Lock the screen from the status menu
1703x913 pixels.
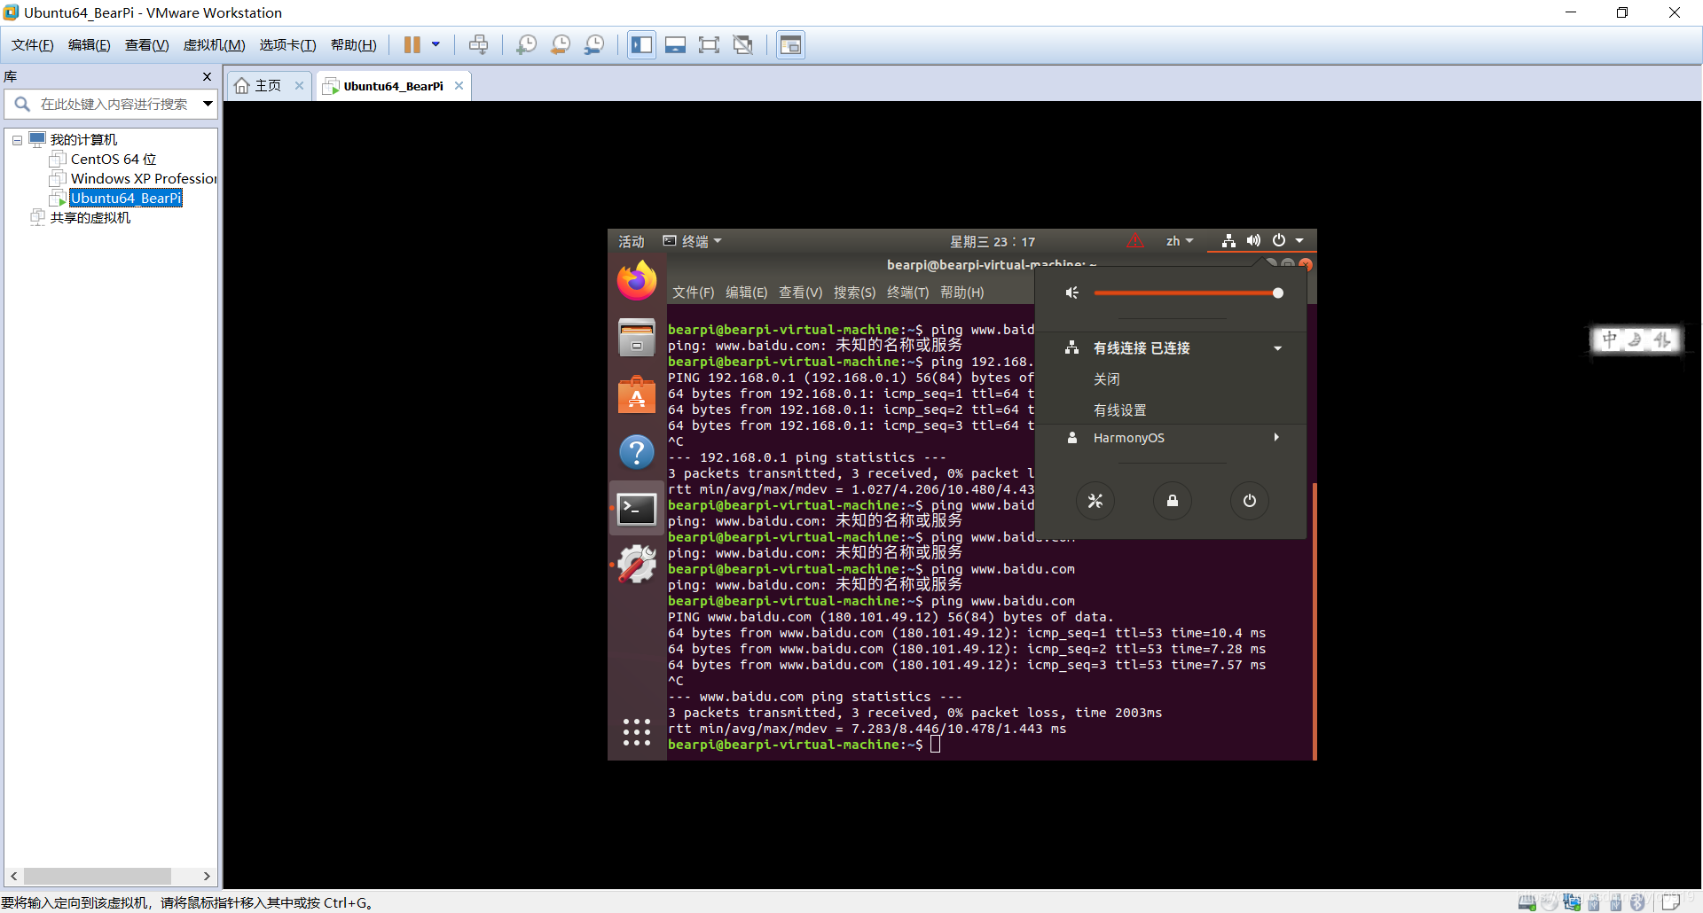pos(1173,501)
